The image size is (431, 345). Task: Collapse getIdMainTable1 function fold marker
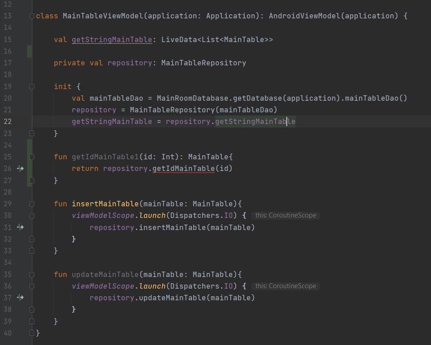(32, 157)
